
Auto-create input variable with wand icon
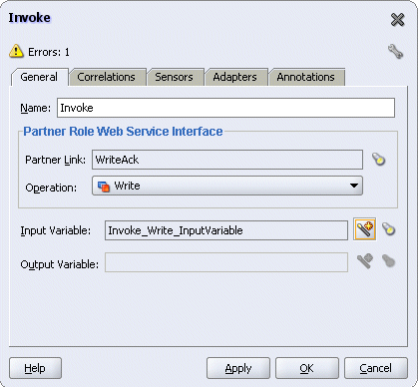(365, 229)
